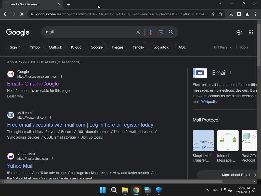Open Windows Security shield in taskbar
The height and width of the screenshot is (196, 261).
coord(159,190)
